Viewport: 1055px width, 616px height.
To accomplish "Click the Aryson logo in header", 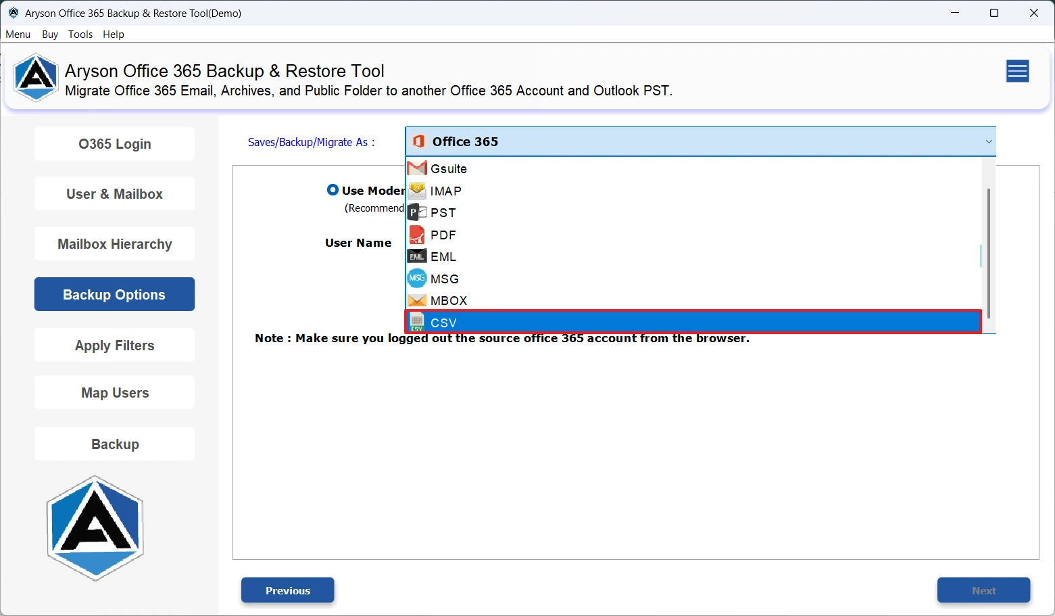I will [x=36, y=78].
